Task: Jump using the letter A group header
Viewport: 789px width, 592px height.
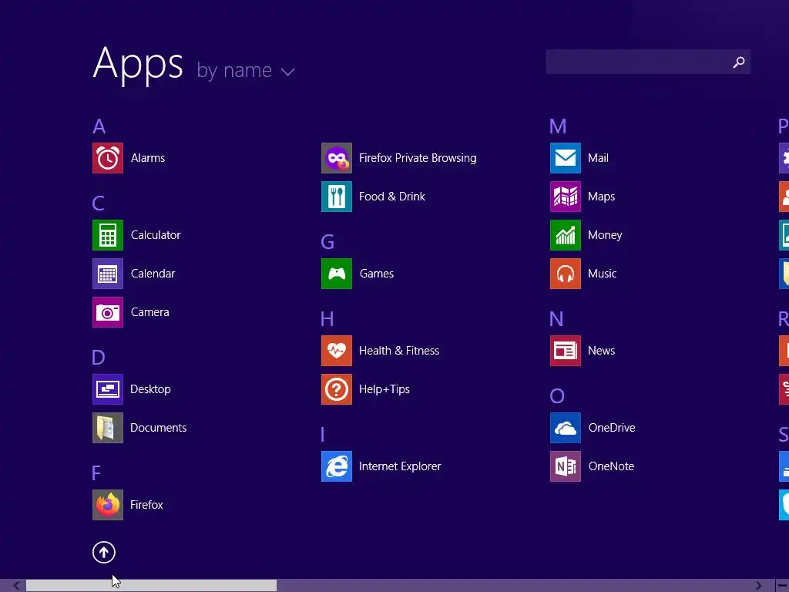Action: (x=99, y=126)
